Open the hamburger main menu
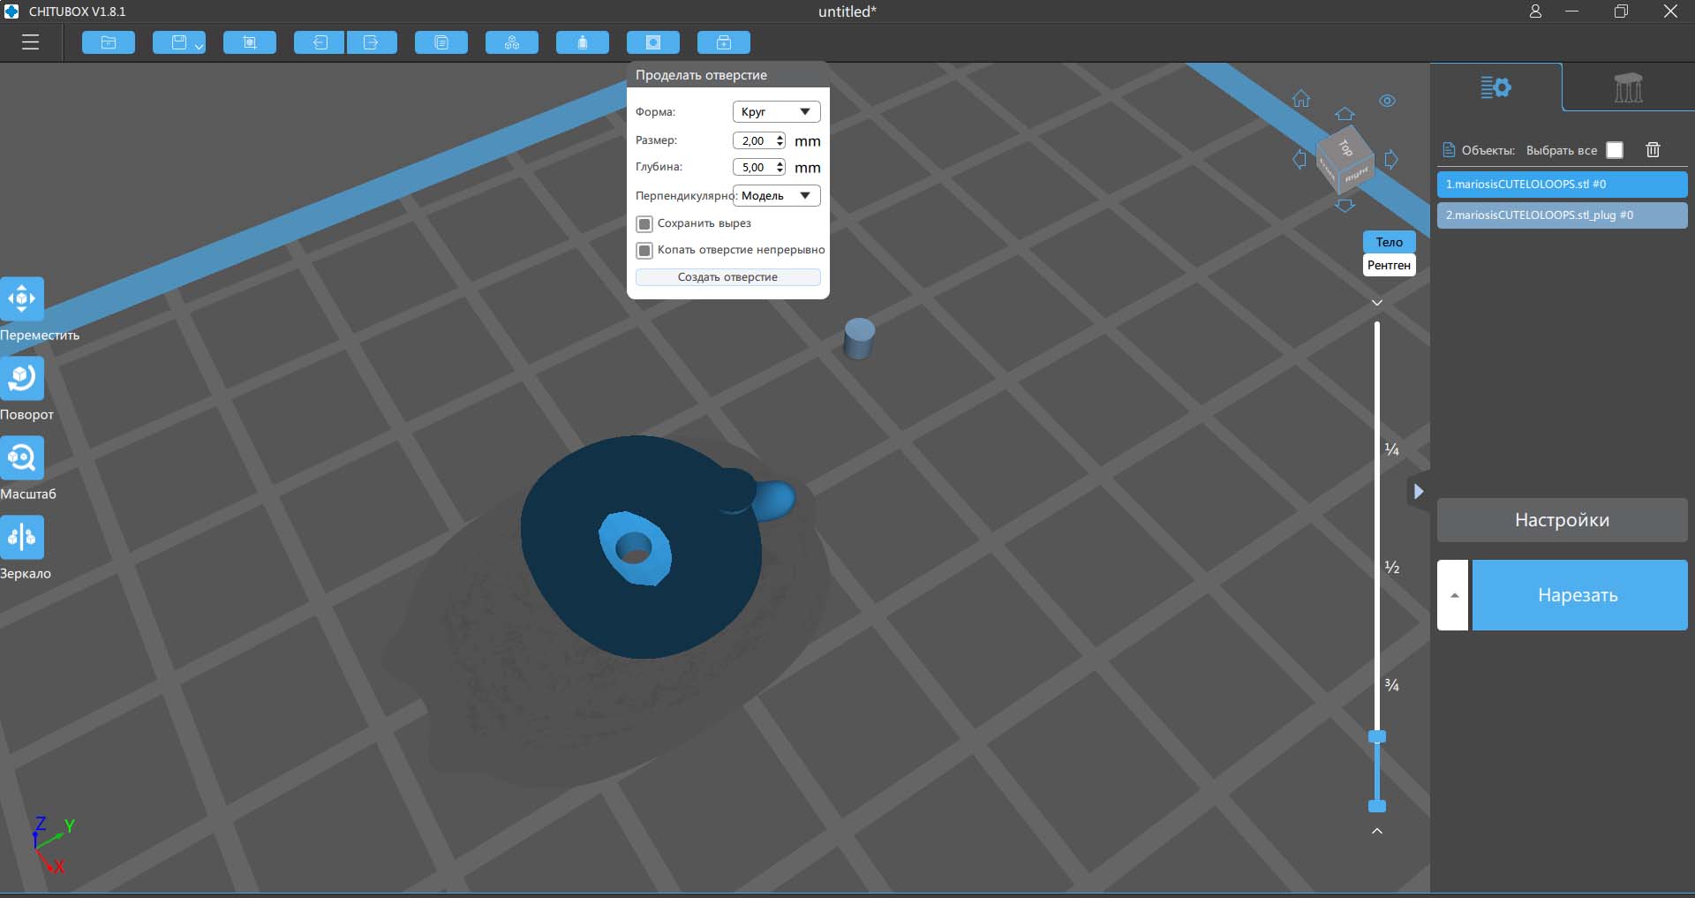The height and width of the screenshot is (898, 1695). (30, 42)
